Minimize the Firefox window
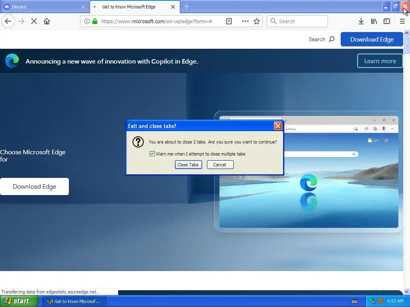The image size is (410, 307). (x=386, y=6)
